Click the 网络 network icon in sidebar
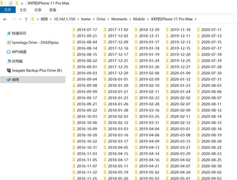 click(x=9, y=80)
